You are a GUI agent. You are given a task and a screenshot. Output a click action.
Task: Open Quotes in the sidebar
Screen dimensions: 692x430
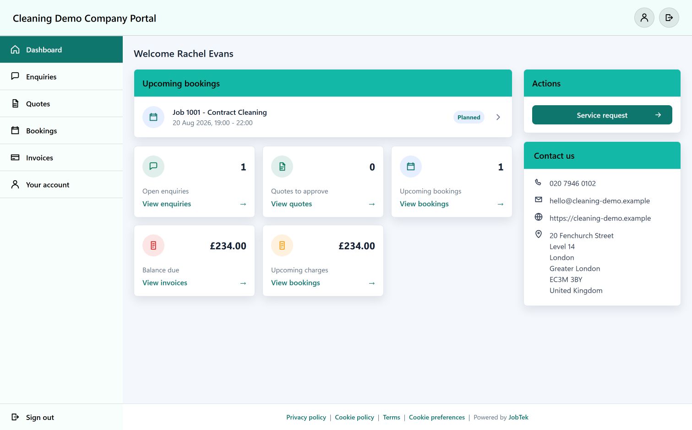[61, 103]
